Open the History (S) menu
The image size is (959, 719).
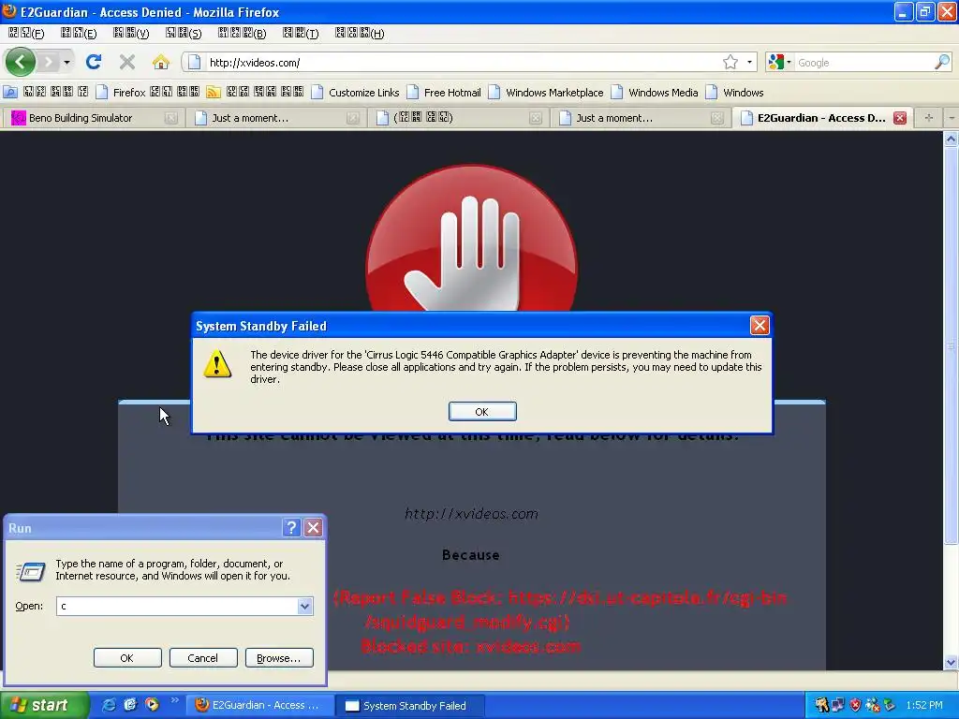[184, 33]
